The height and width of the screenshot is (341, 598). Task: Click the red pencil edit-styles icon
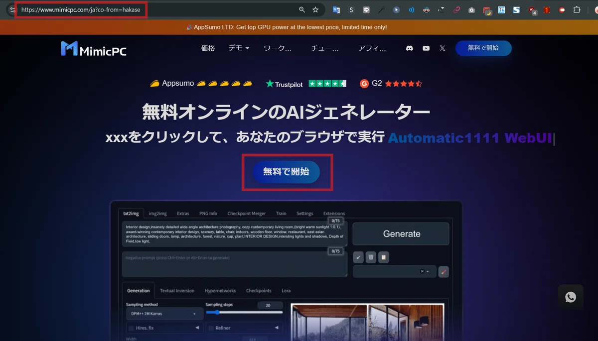(x=444, y=272)
